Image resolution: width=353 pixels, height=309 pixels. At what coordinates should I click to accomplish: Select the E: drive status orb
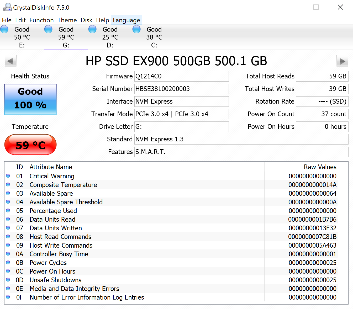[4, 29]
